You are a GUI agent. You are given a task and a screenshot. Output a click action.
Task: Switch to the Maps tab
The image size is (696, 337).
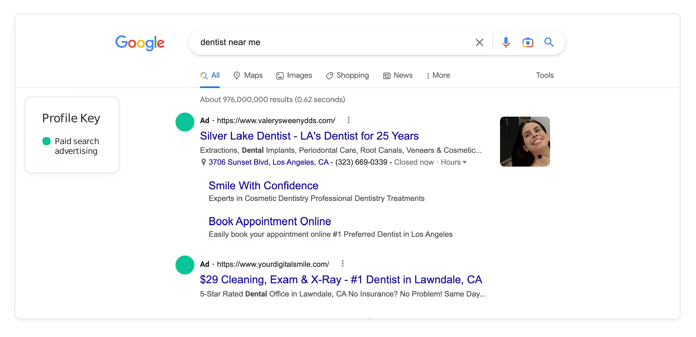(x=248, y=75)
